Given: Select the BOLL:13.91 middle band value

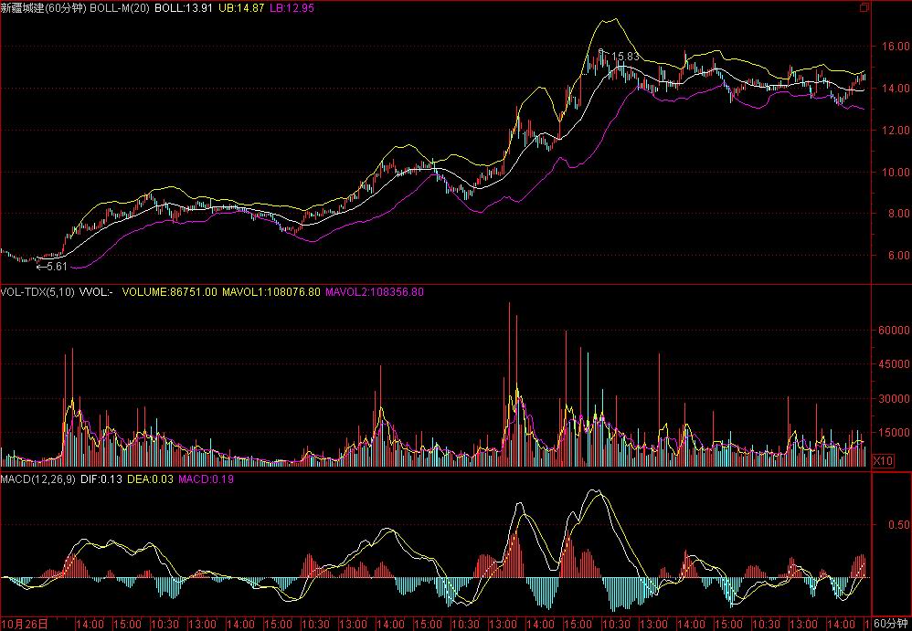Looking at the screenshot, I should coord(183,9).
